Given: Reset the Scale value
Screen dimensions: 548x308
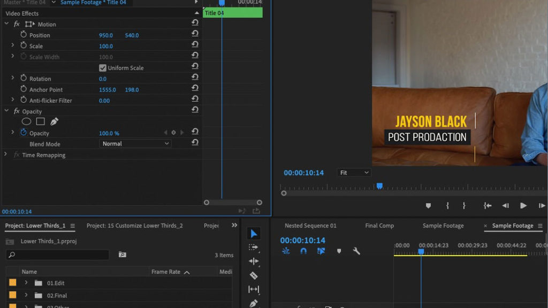Looking at the screenshot, I should point(195,44).
